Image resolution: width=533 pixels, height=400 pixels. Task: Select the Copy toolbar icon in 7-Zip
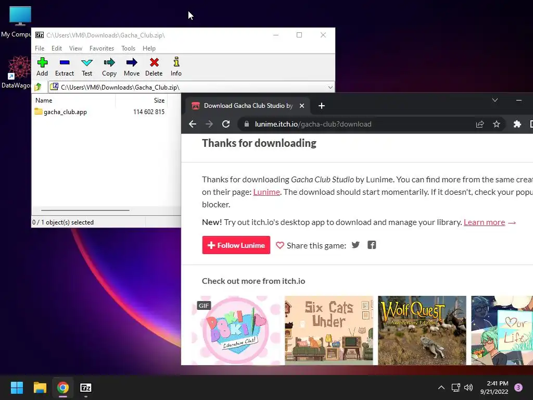109,67
